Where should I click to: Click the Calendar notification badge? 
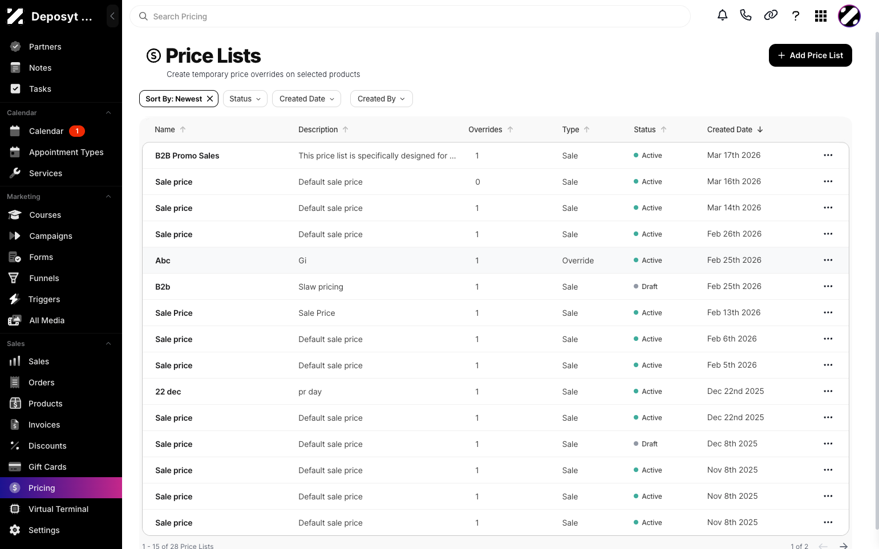coord(77,131)
